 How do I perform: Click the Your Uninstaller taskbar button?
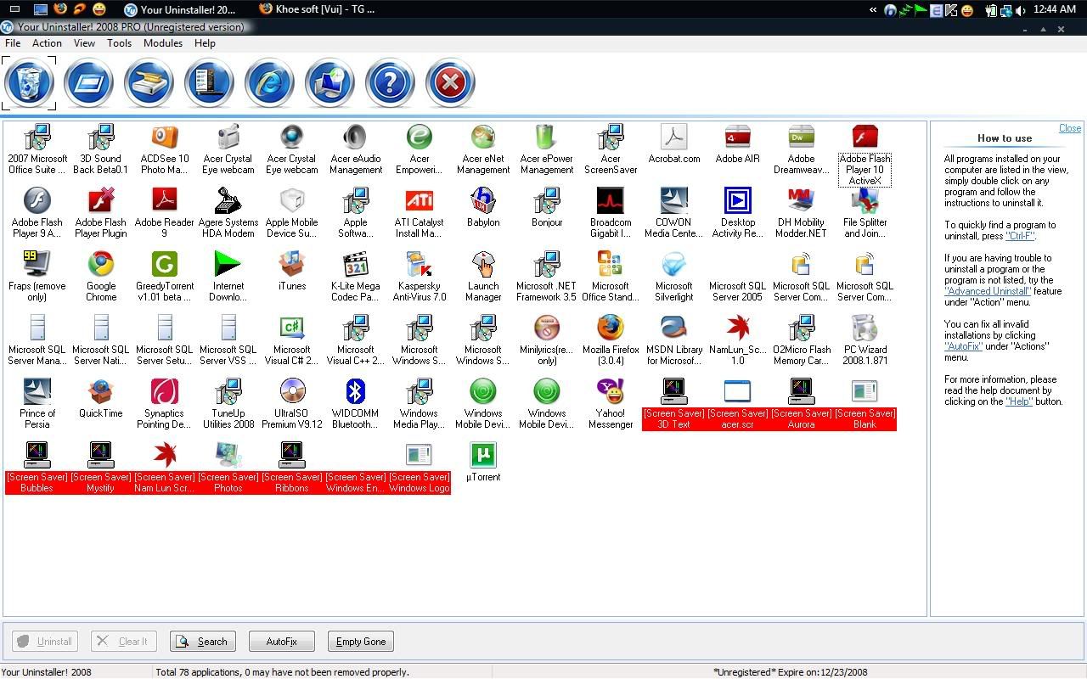coord(180,9)
